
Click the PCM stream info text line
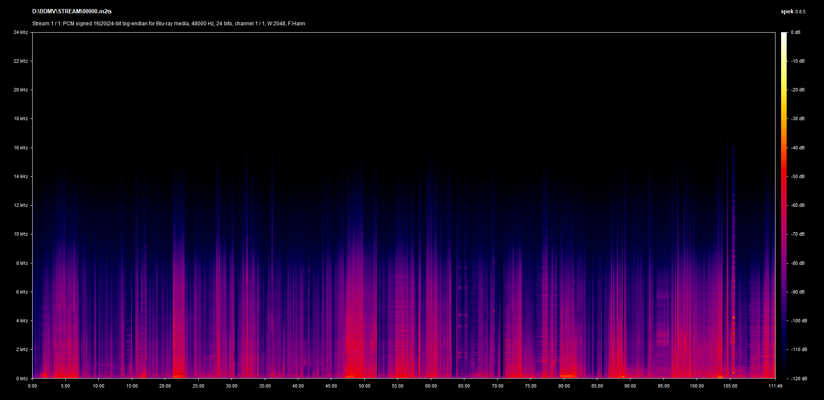[x=168, y=24]
